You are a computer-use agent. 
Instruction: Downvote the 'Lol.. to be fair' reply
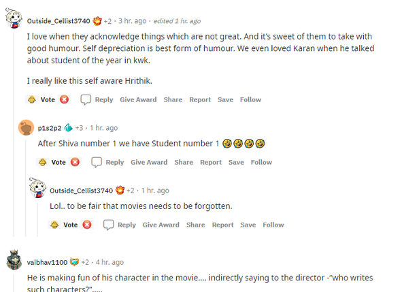(x=87, y=225)
